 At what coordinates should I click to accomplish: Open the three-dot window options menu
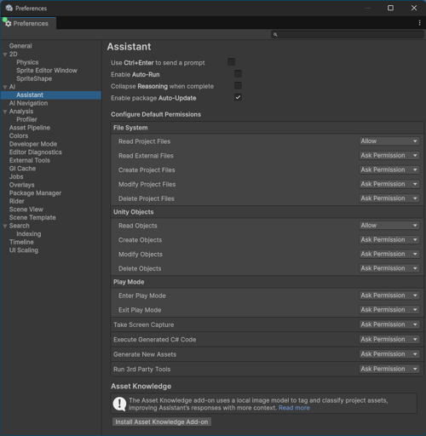(x=419, y=23)
